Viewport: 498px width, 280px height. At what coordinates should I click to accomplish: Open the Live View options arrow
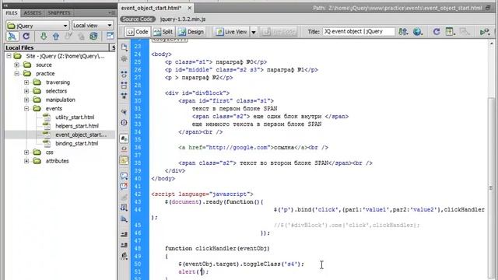click(x=254, y=32)
